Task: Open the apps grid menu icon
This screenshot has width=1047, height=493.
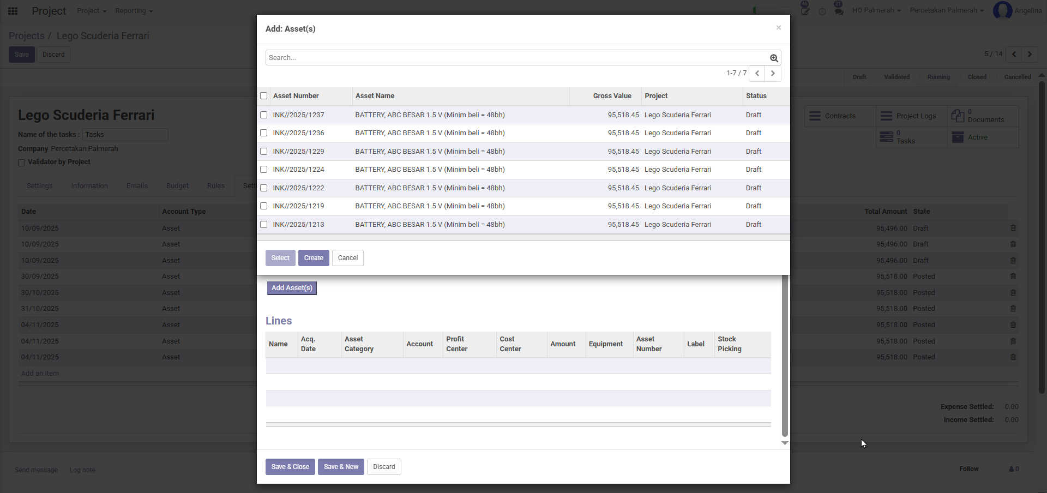Action: (13, 11)
